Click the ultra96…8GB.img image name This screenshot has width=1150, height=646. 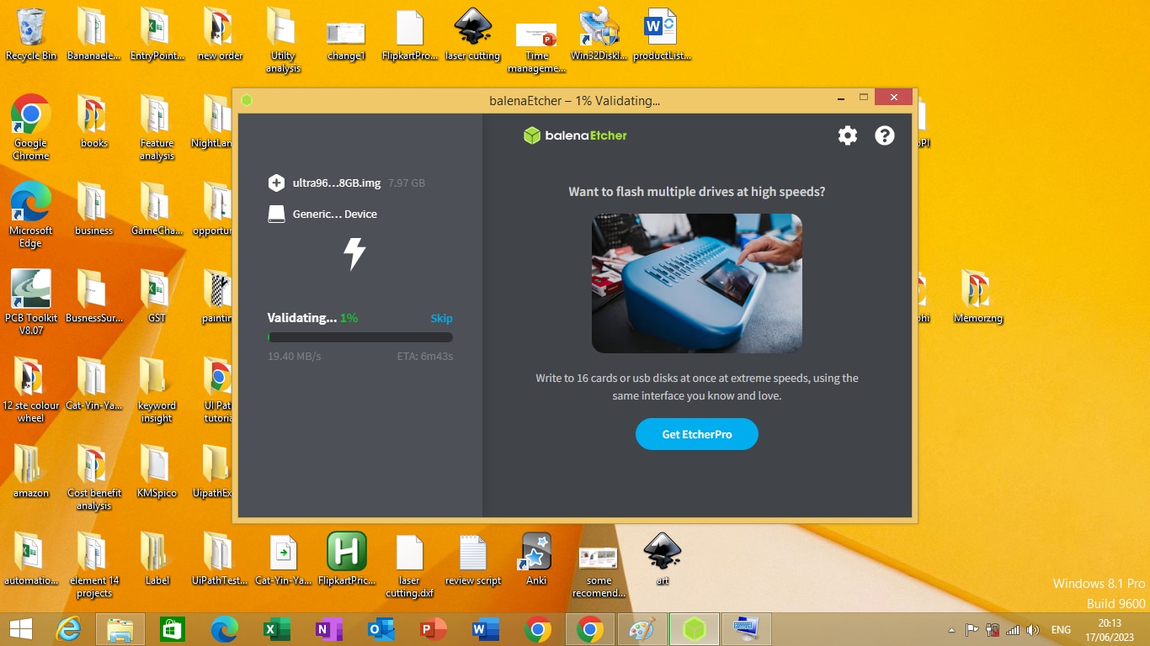tap(337, 183)
